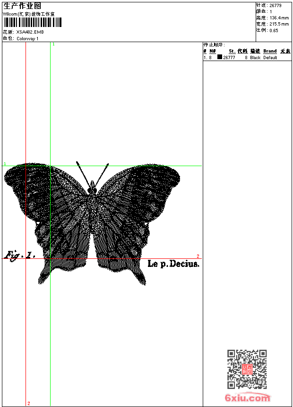Viewport: 293px width, 407px height.
Task: Click the 'Default' brand cell
Action: 270,58
